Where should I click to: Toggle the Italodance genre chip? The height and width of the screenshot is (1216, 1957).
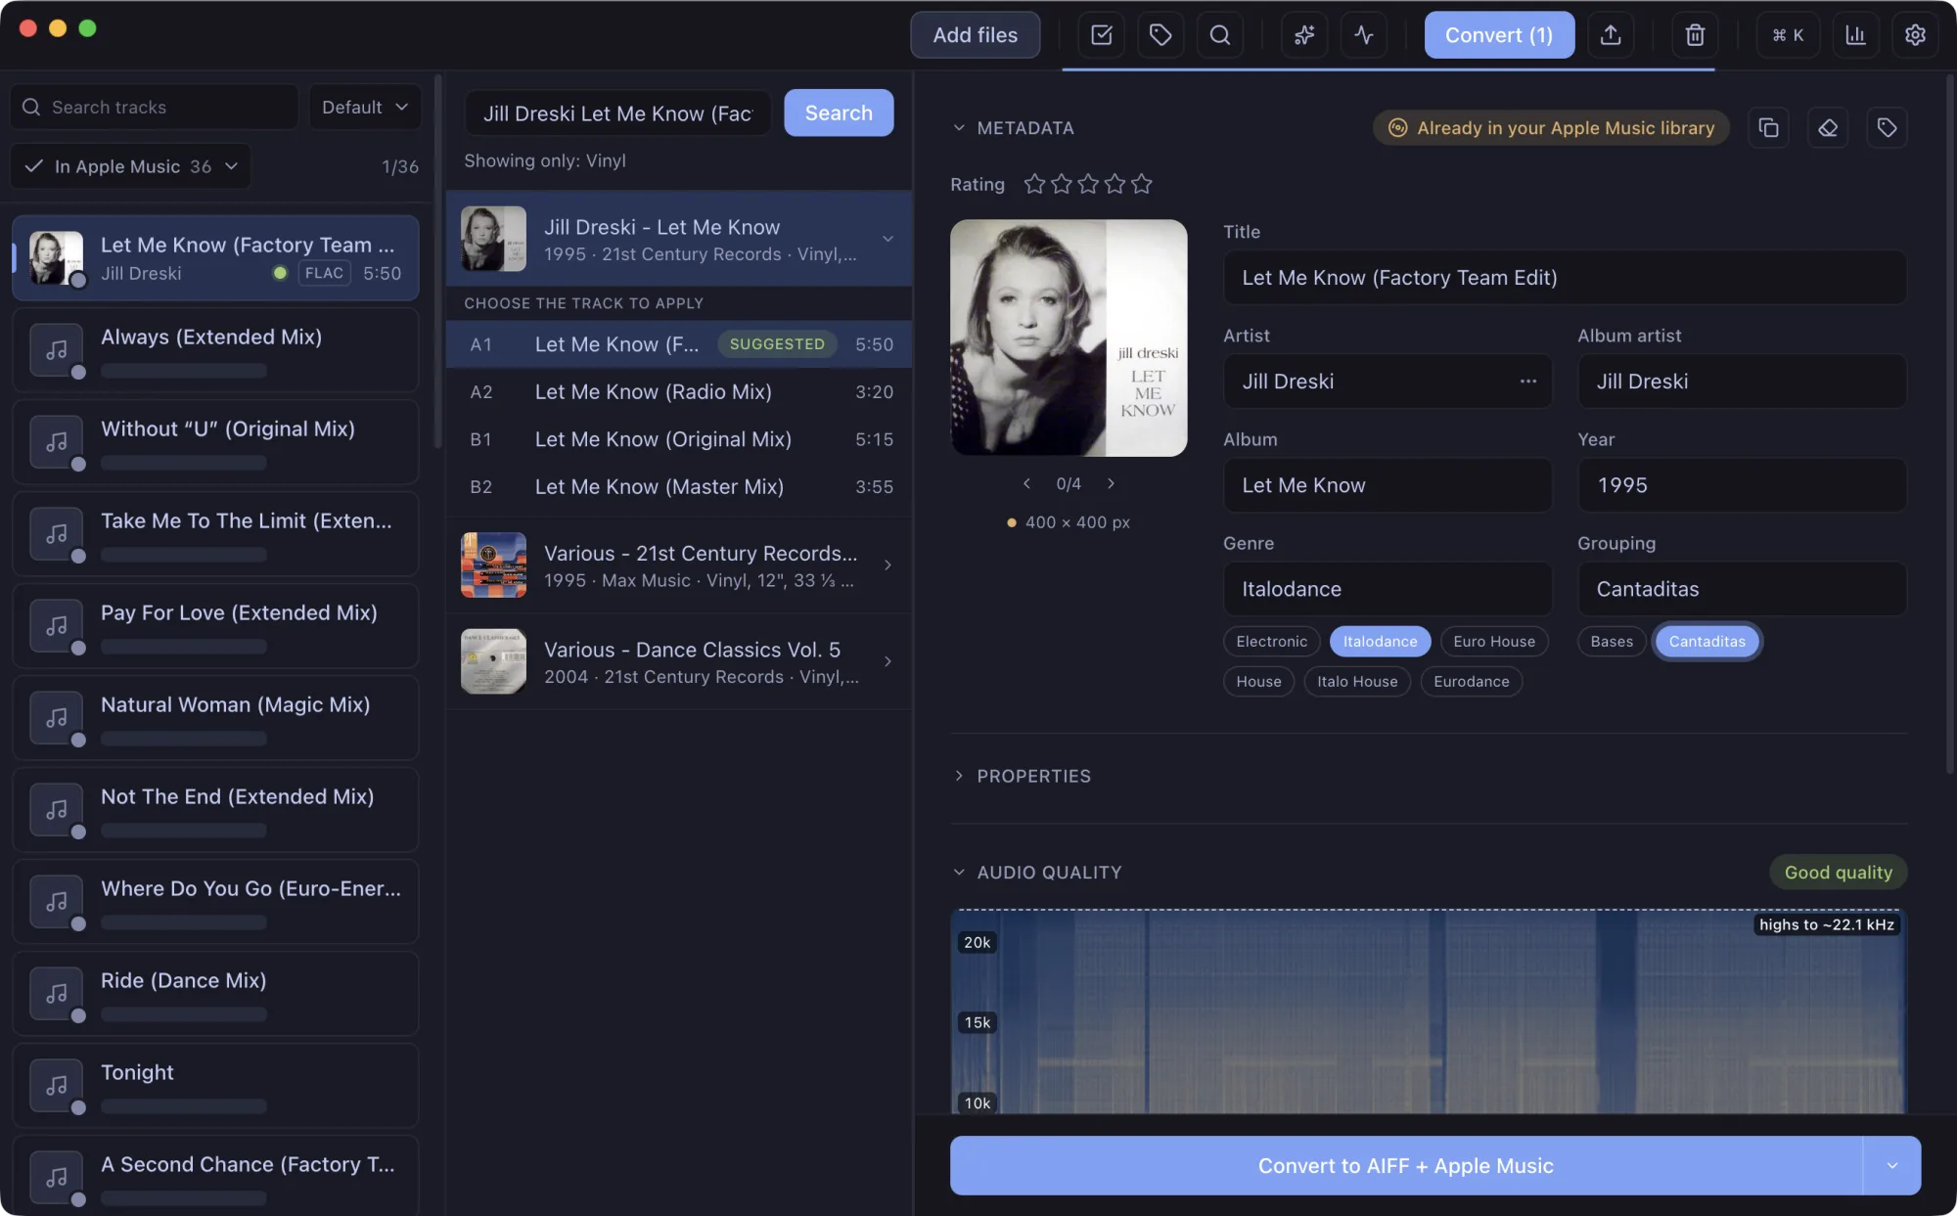(x=1380, y=642)
